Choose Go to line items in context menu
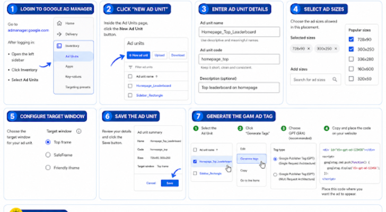386x212 pixels. pyautogui.click(x=250, y=181)
